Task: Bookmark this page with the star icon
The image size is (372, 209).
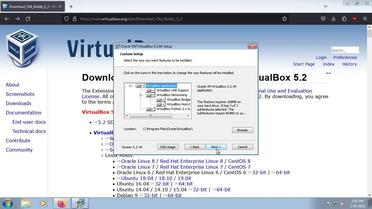Action: point(285,19)
